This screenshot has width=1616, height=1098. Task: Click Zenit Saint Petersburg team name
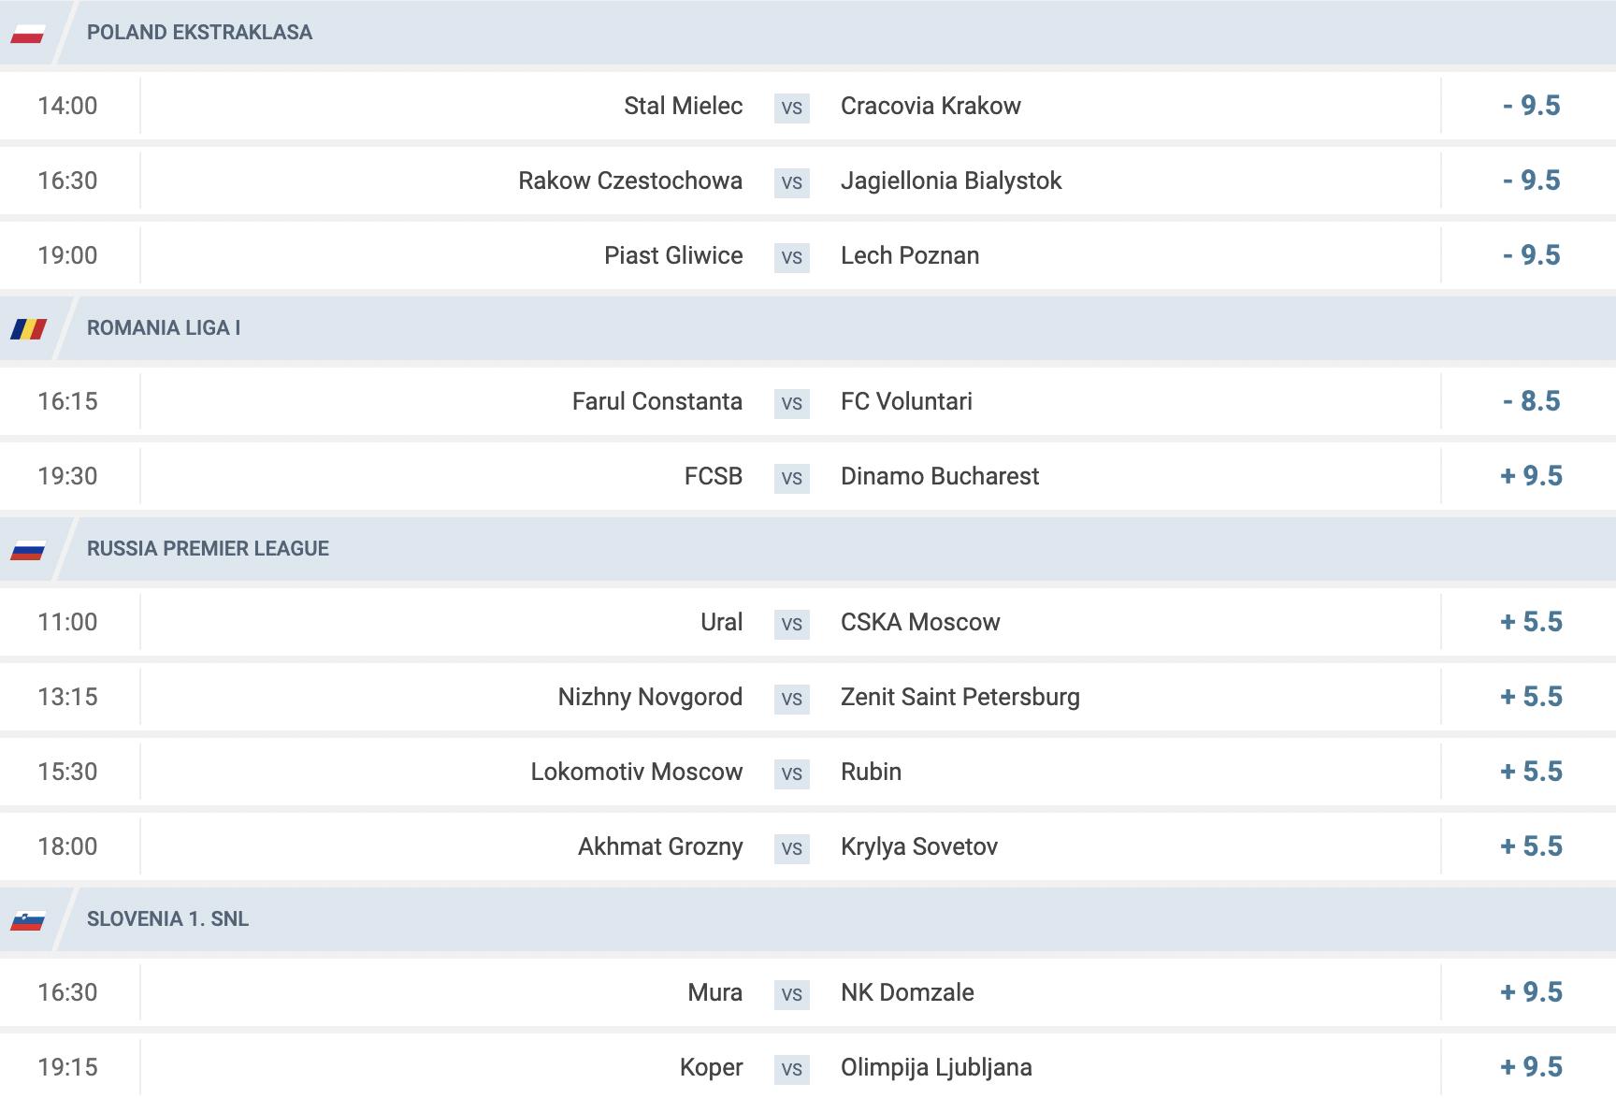pyautogui.click(x=959, y=697)
